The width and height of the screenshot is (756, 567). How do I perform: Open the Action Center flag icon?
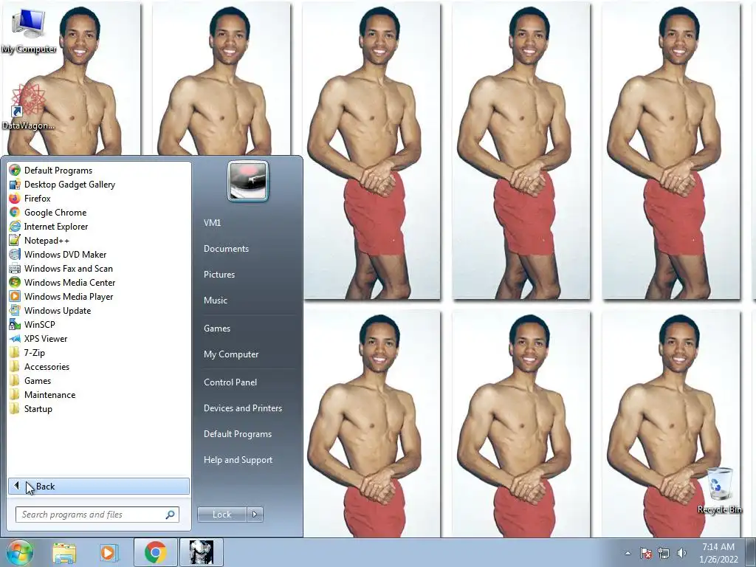pos(645,553)
